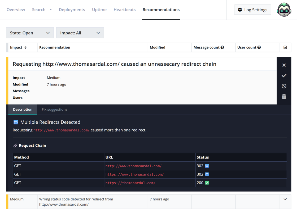Image resolution: width=297 pixels, height=217 pixels.
Task: Switch to the Fix suggestions tab
Action: (x=55, y=110)
